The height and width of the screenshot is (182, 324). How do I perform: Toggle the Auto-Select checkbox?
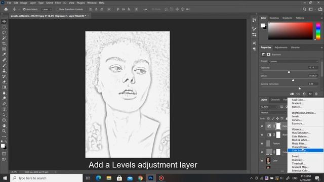click(24, 9)
